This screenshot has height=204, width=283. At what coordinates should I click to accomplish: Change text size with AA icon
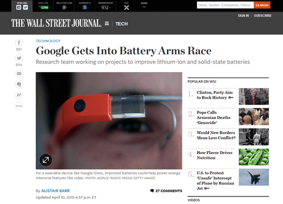19,95
